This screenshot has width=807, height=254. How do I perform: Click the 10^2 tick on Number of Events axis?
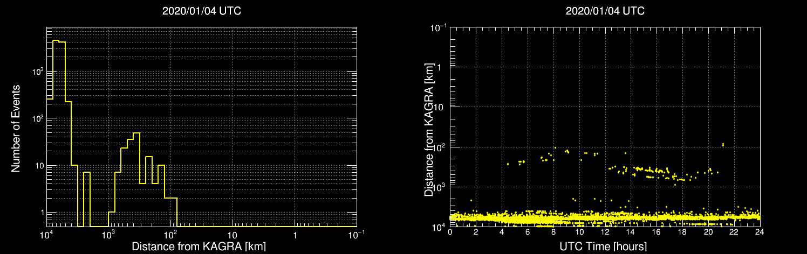[x=37, y=117]
